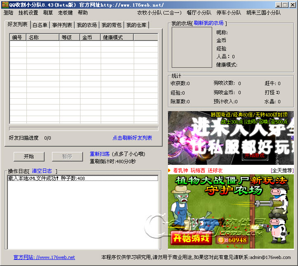
Task: Click the 除草数:0 statistic
Action: pyautogui.click(x=180, y=102)
